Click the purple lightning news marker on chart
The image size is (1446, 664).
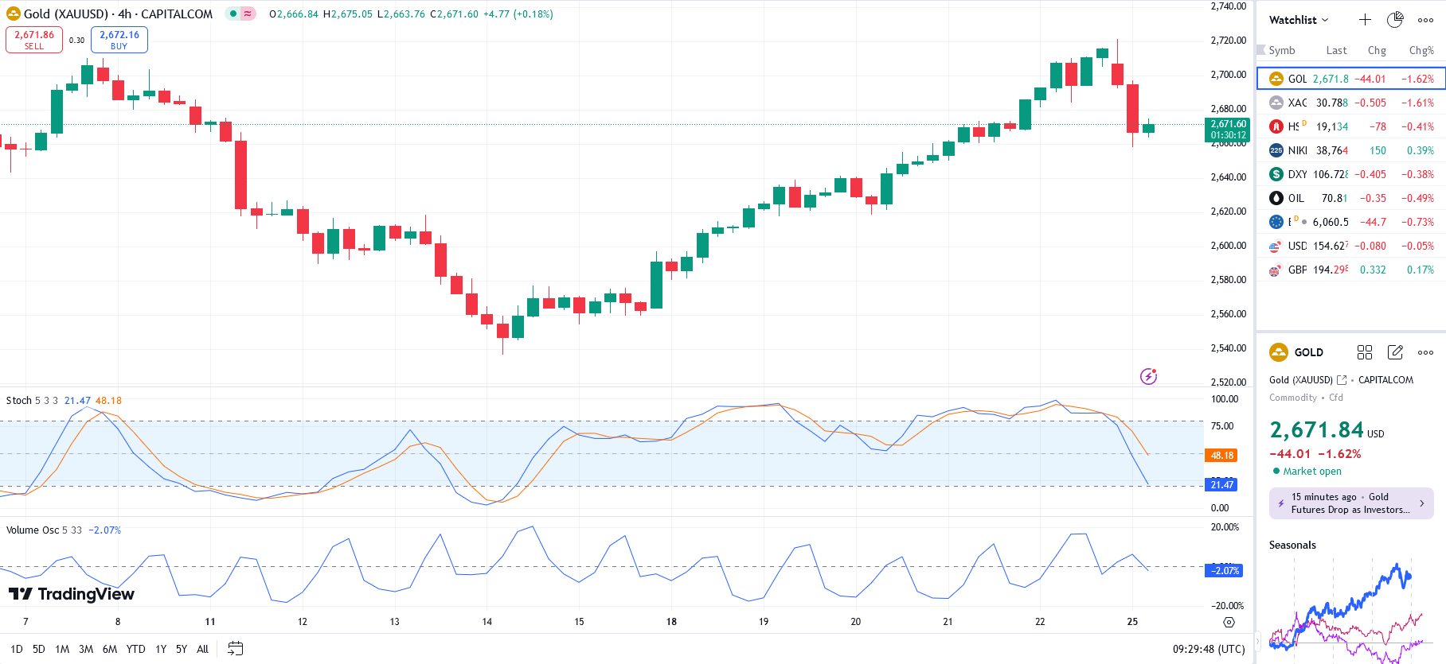click(1148, 376)
